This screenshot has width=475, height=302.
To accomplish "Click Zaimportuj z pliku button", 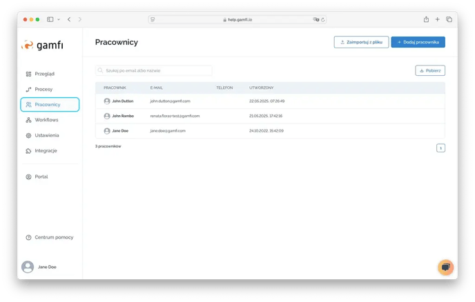I will 361,42.
